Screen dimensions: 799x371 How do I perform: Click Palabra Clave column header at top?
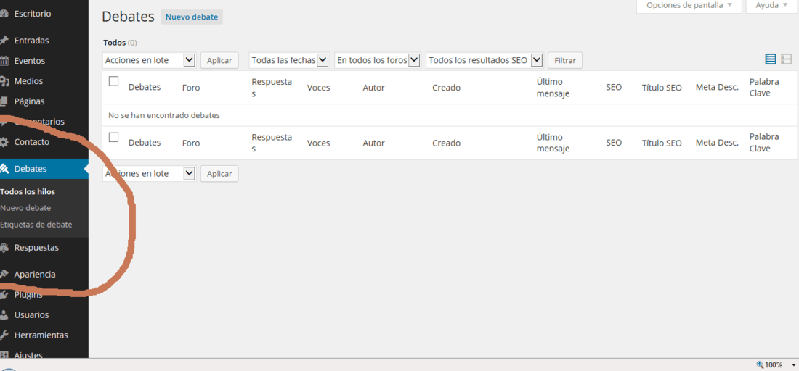coord(764,88)
